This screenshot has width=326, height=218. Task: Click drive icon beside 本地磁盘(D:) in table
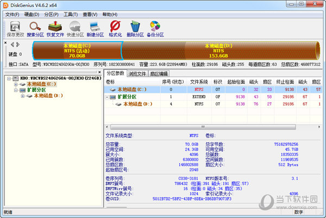click(118, 104)
